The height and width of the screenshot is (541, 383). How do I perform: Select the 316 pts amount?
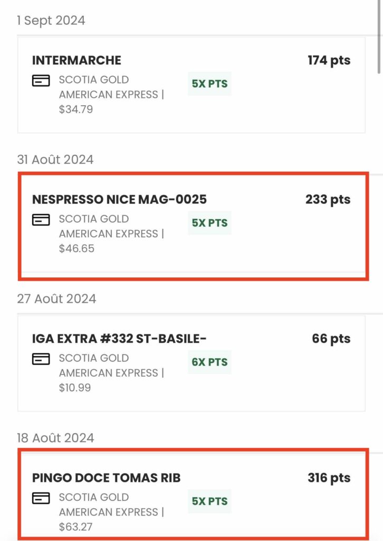click(x=329, y=478)
